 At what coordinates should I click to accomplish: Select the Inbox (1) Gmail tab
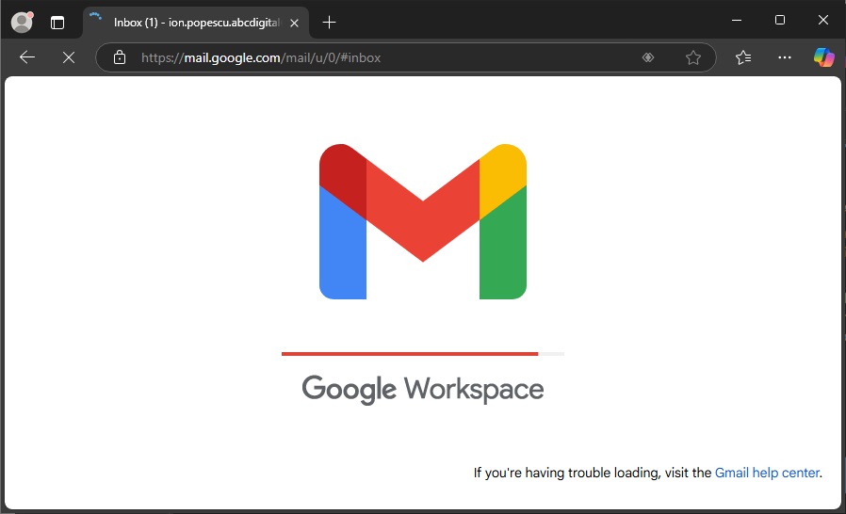tap(195, 22)
